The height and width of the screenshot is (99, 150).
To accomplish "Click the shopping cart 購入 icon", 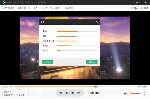I will [132, 8].
